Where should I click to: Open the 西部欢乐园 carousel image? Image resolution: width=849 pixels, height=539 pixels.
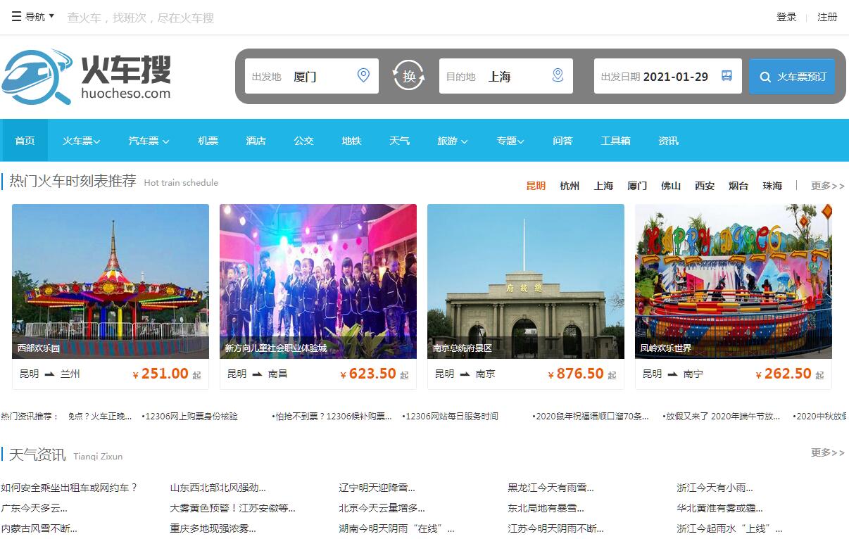click(x=111, y=281)
